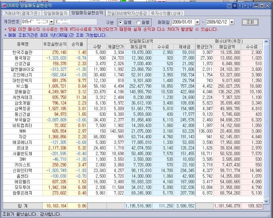This screenshot has height=218, width=273.
Task: Click the table's scroll down arrow
Action: pyautogui.click(x=266, y=201)
